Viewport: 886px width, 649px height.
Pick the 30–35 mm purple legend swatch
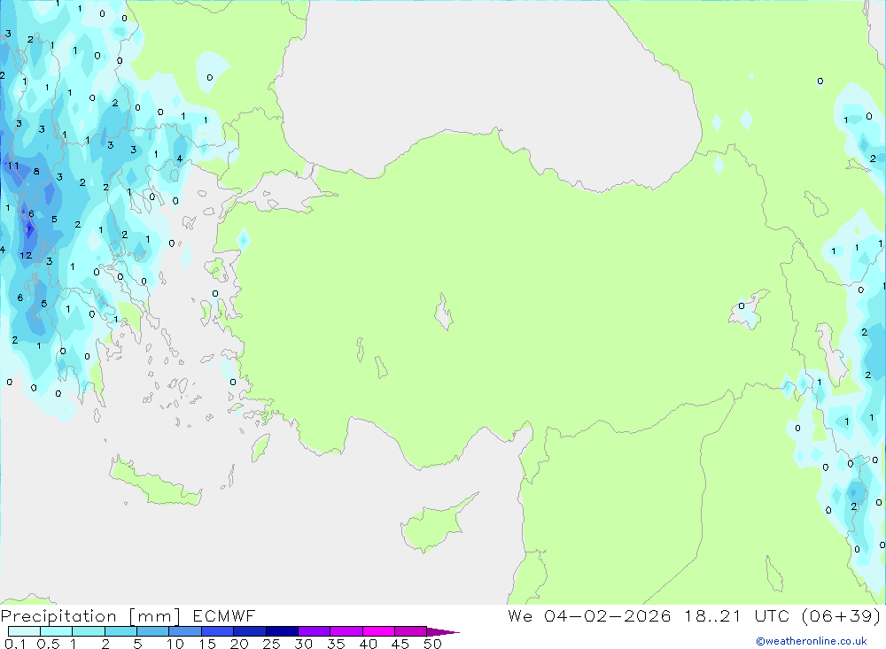pos(315,631)
